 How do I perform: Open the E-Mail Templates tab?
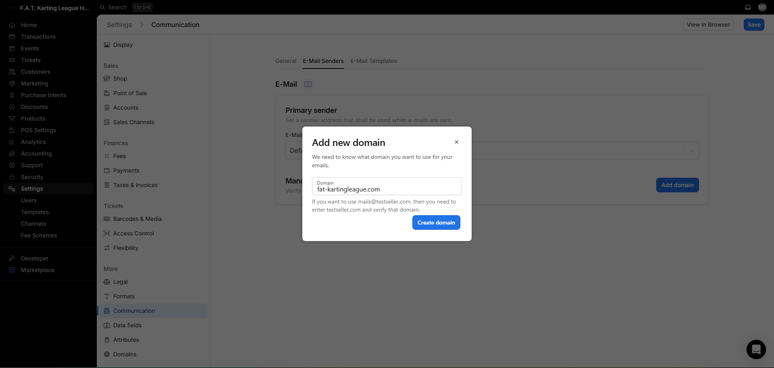[x=374, y=61]
